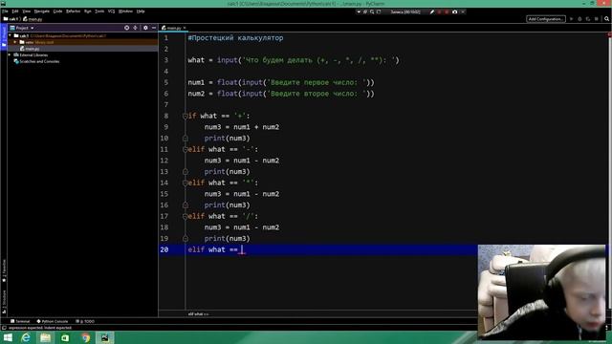
Task: Click calc1 in the navigation breadcrumb
Action: pyautogui.click(x=11, y=19)
